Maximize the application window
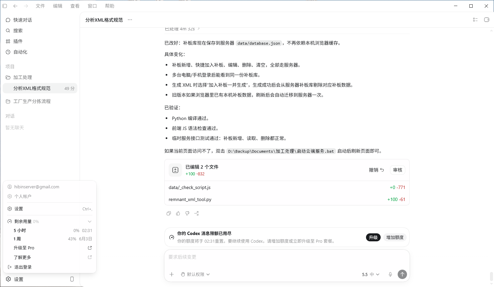The width and height of the screenshot is (494, 287). pyautogui.click(x=471, y=6)
